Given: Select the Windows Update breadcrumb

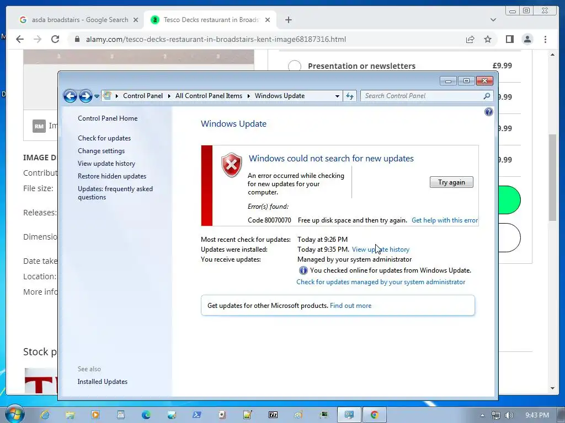Looking at the screenshot, I should tap(280, 96).
